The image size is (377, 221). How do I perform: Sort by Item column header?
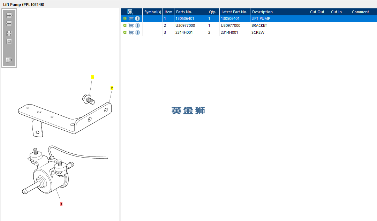pyautogui.click(x=168, y=12)
